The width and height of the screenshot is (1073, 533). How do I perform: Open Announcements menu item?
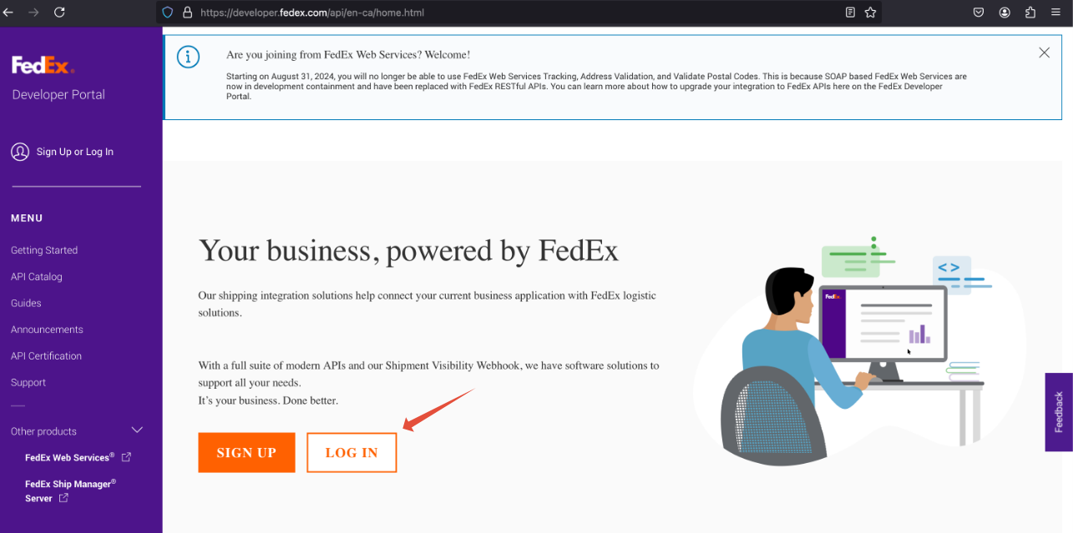pos(47,329)
